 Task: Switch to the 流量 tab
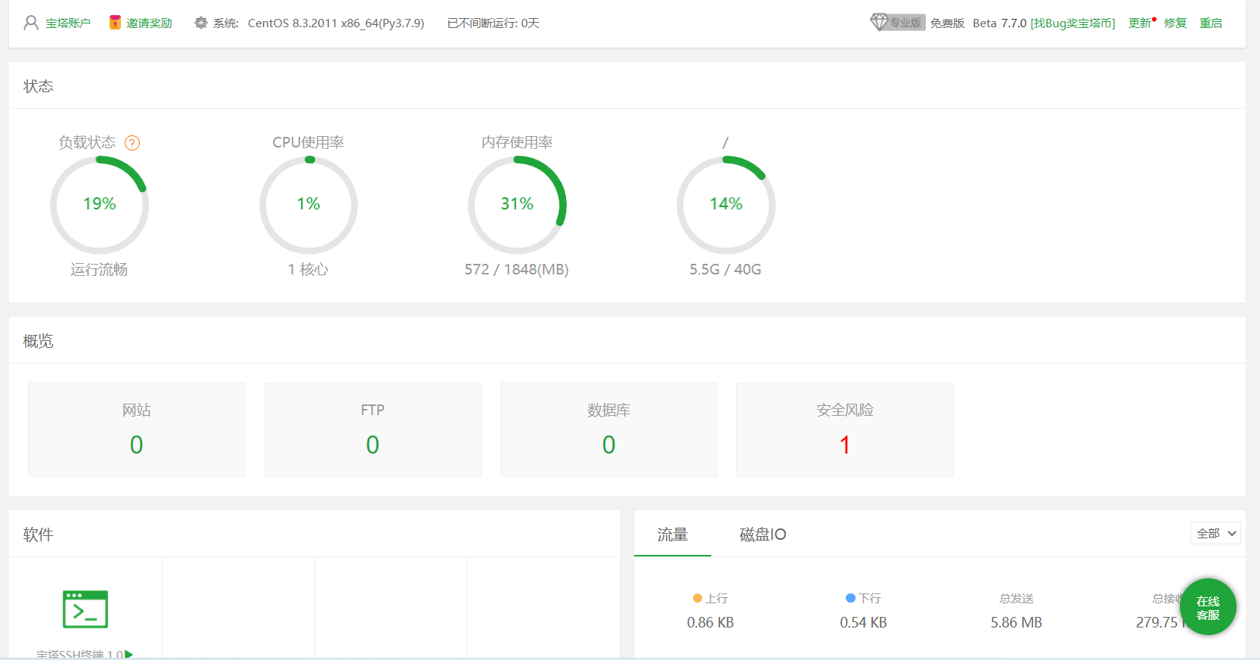[672, 535]
